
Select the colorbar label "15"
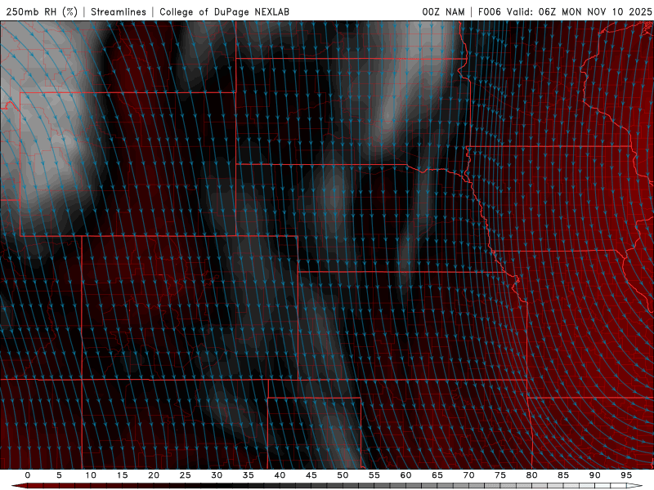pyautogui.click(x=122, y=475)
